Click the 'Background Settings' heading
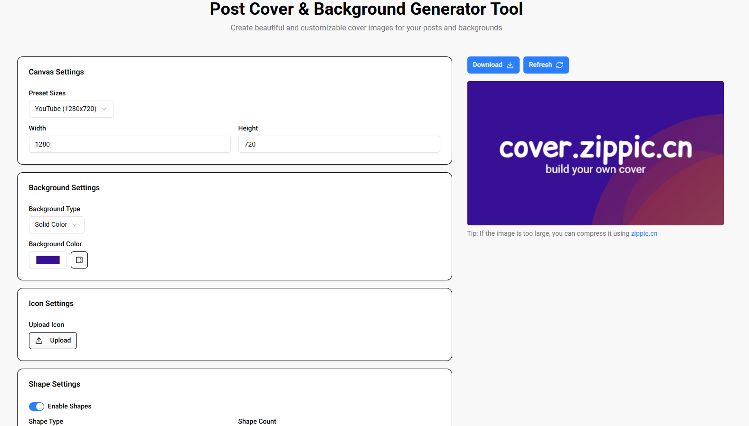The image size is (749, 426). (64, 188)
